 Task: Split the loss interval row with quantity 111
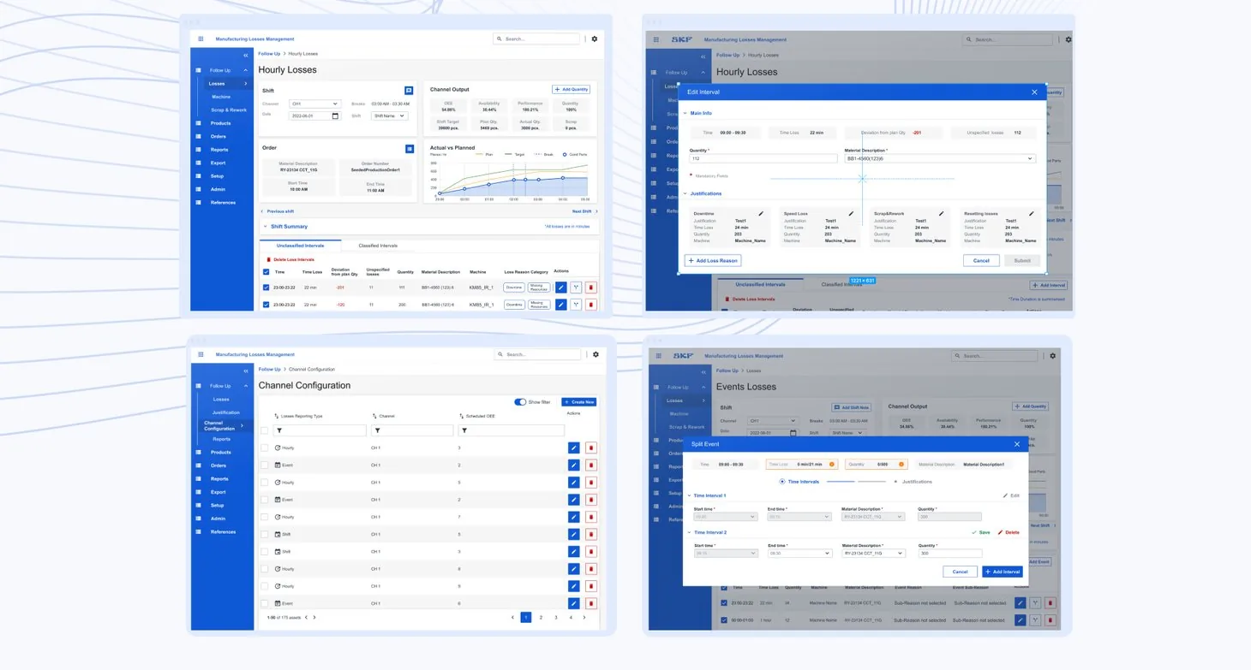point(577,288)
